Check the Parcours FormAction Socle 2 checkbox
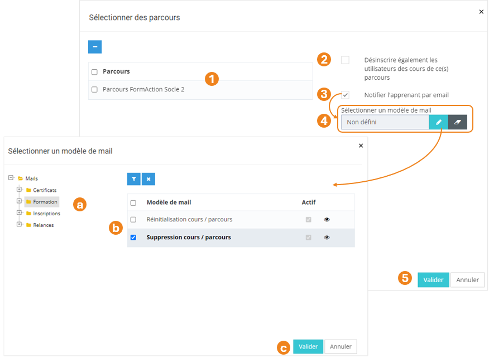 click(x=94, y=89)
